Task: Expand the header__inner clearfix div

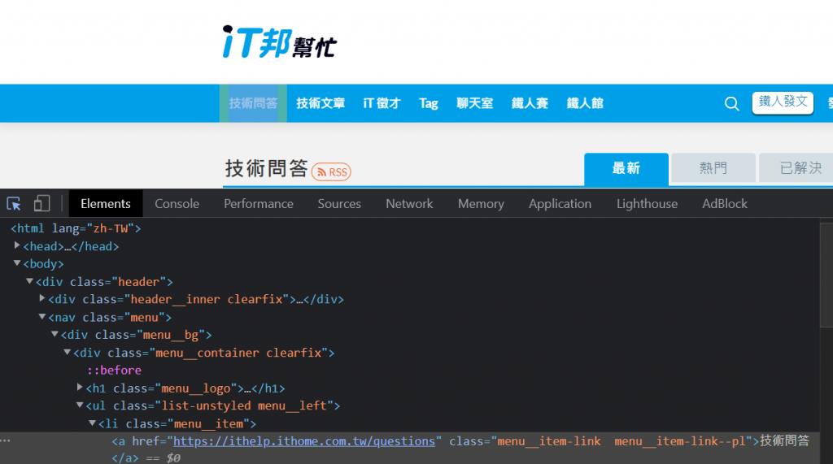Action: pyautogui.click(x=43, y=299)
